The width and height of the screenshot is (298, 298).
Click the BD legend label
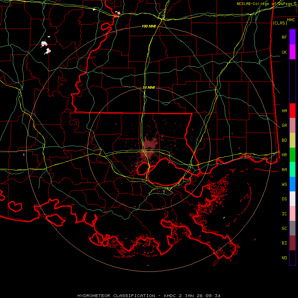pyautogui.click(x=284, y=140)
